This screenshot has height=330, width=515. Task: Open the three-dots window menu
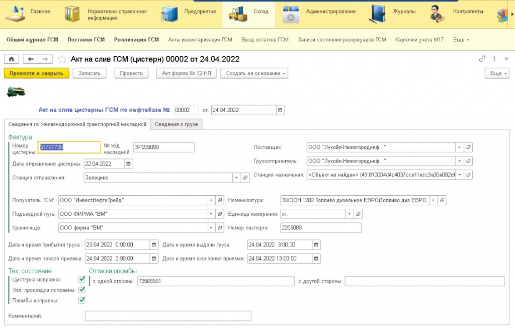494,59
